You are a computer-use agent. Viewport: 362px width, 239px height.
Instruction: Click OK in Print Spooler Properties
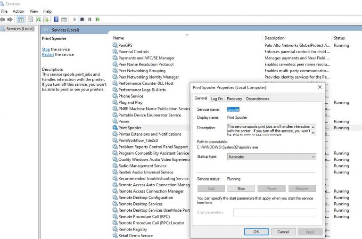(x=256, y=232)
